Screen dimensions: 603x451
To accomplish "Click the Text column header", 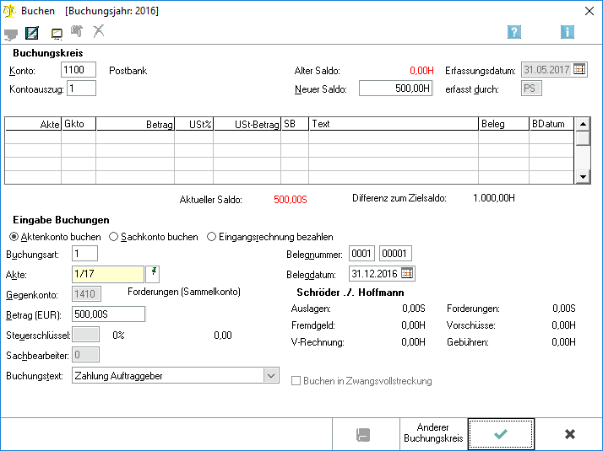I will (x=394, y=124).
